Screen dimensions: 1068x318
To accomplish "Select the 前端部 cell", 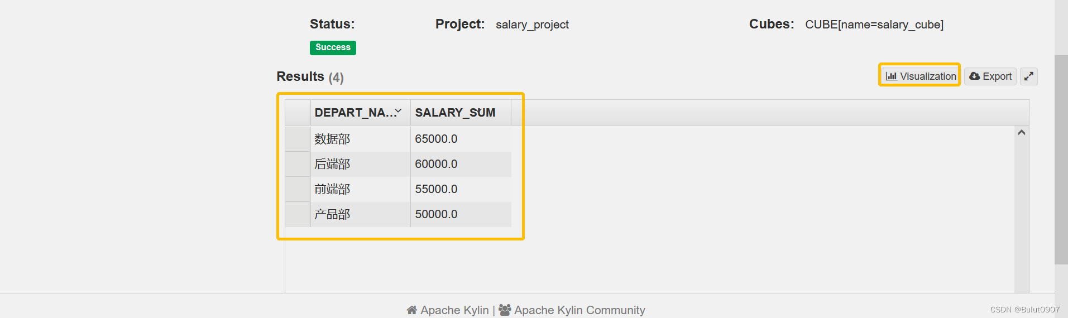I will click(x=360, y=189).
